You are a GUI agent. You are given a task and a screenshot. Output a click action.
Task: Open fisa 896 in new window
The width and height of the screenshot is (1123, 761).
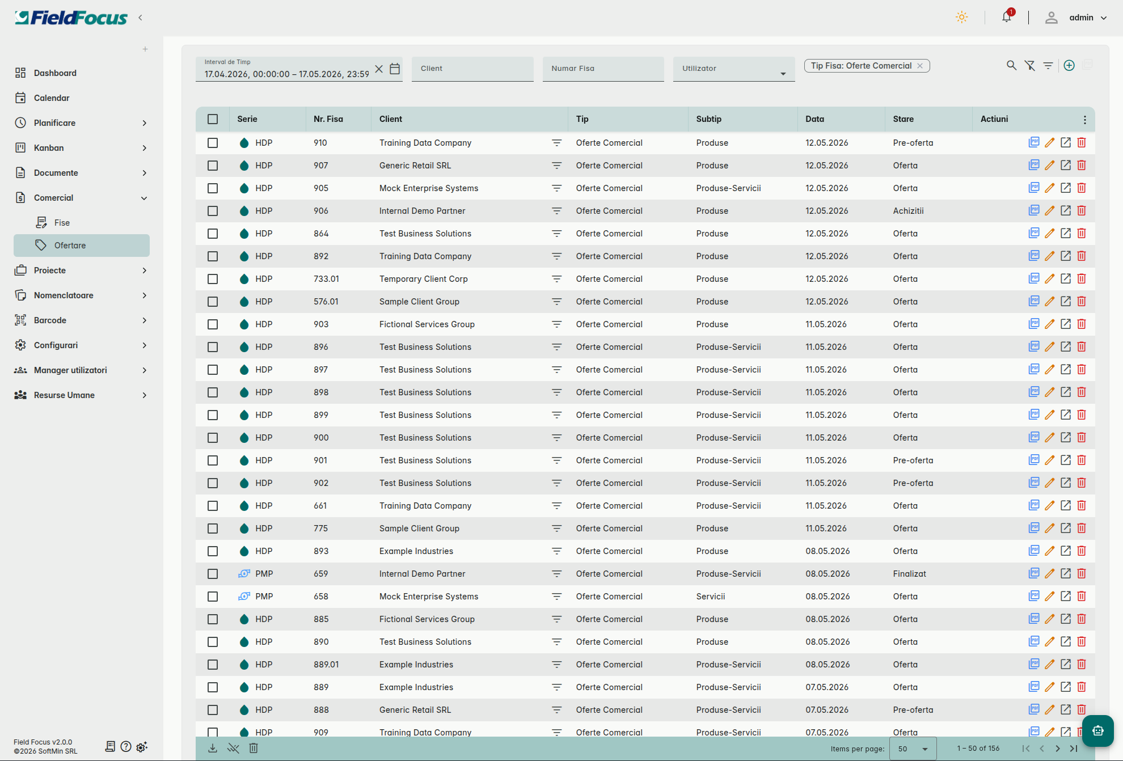click(x=1066, y=346)
